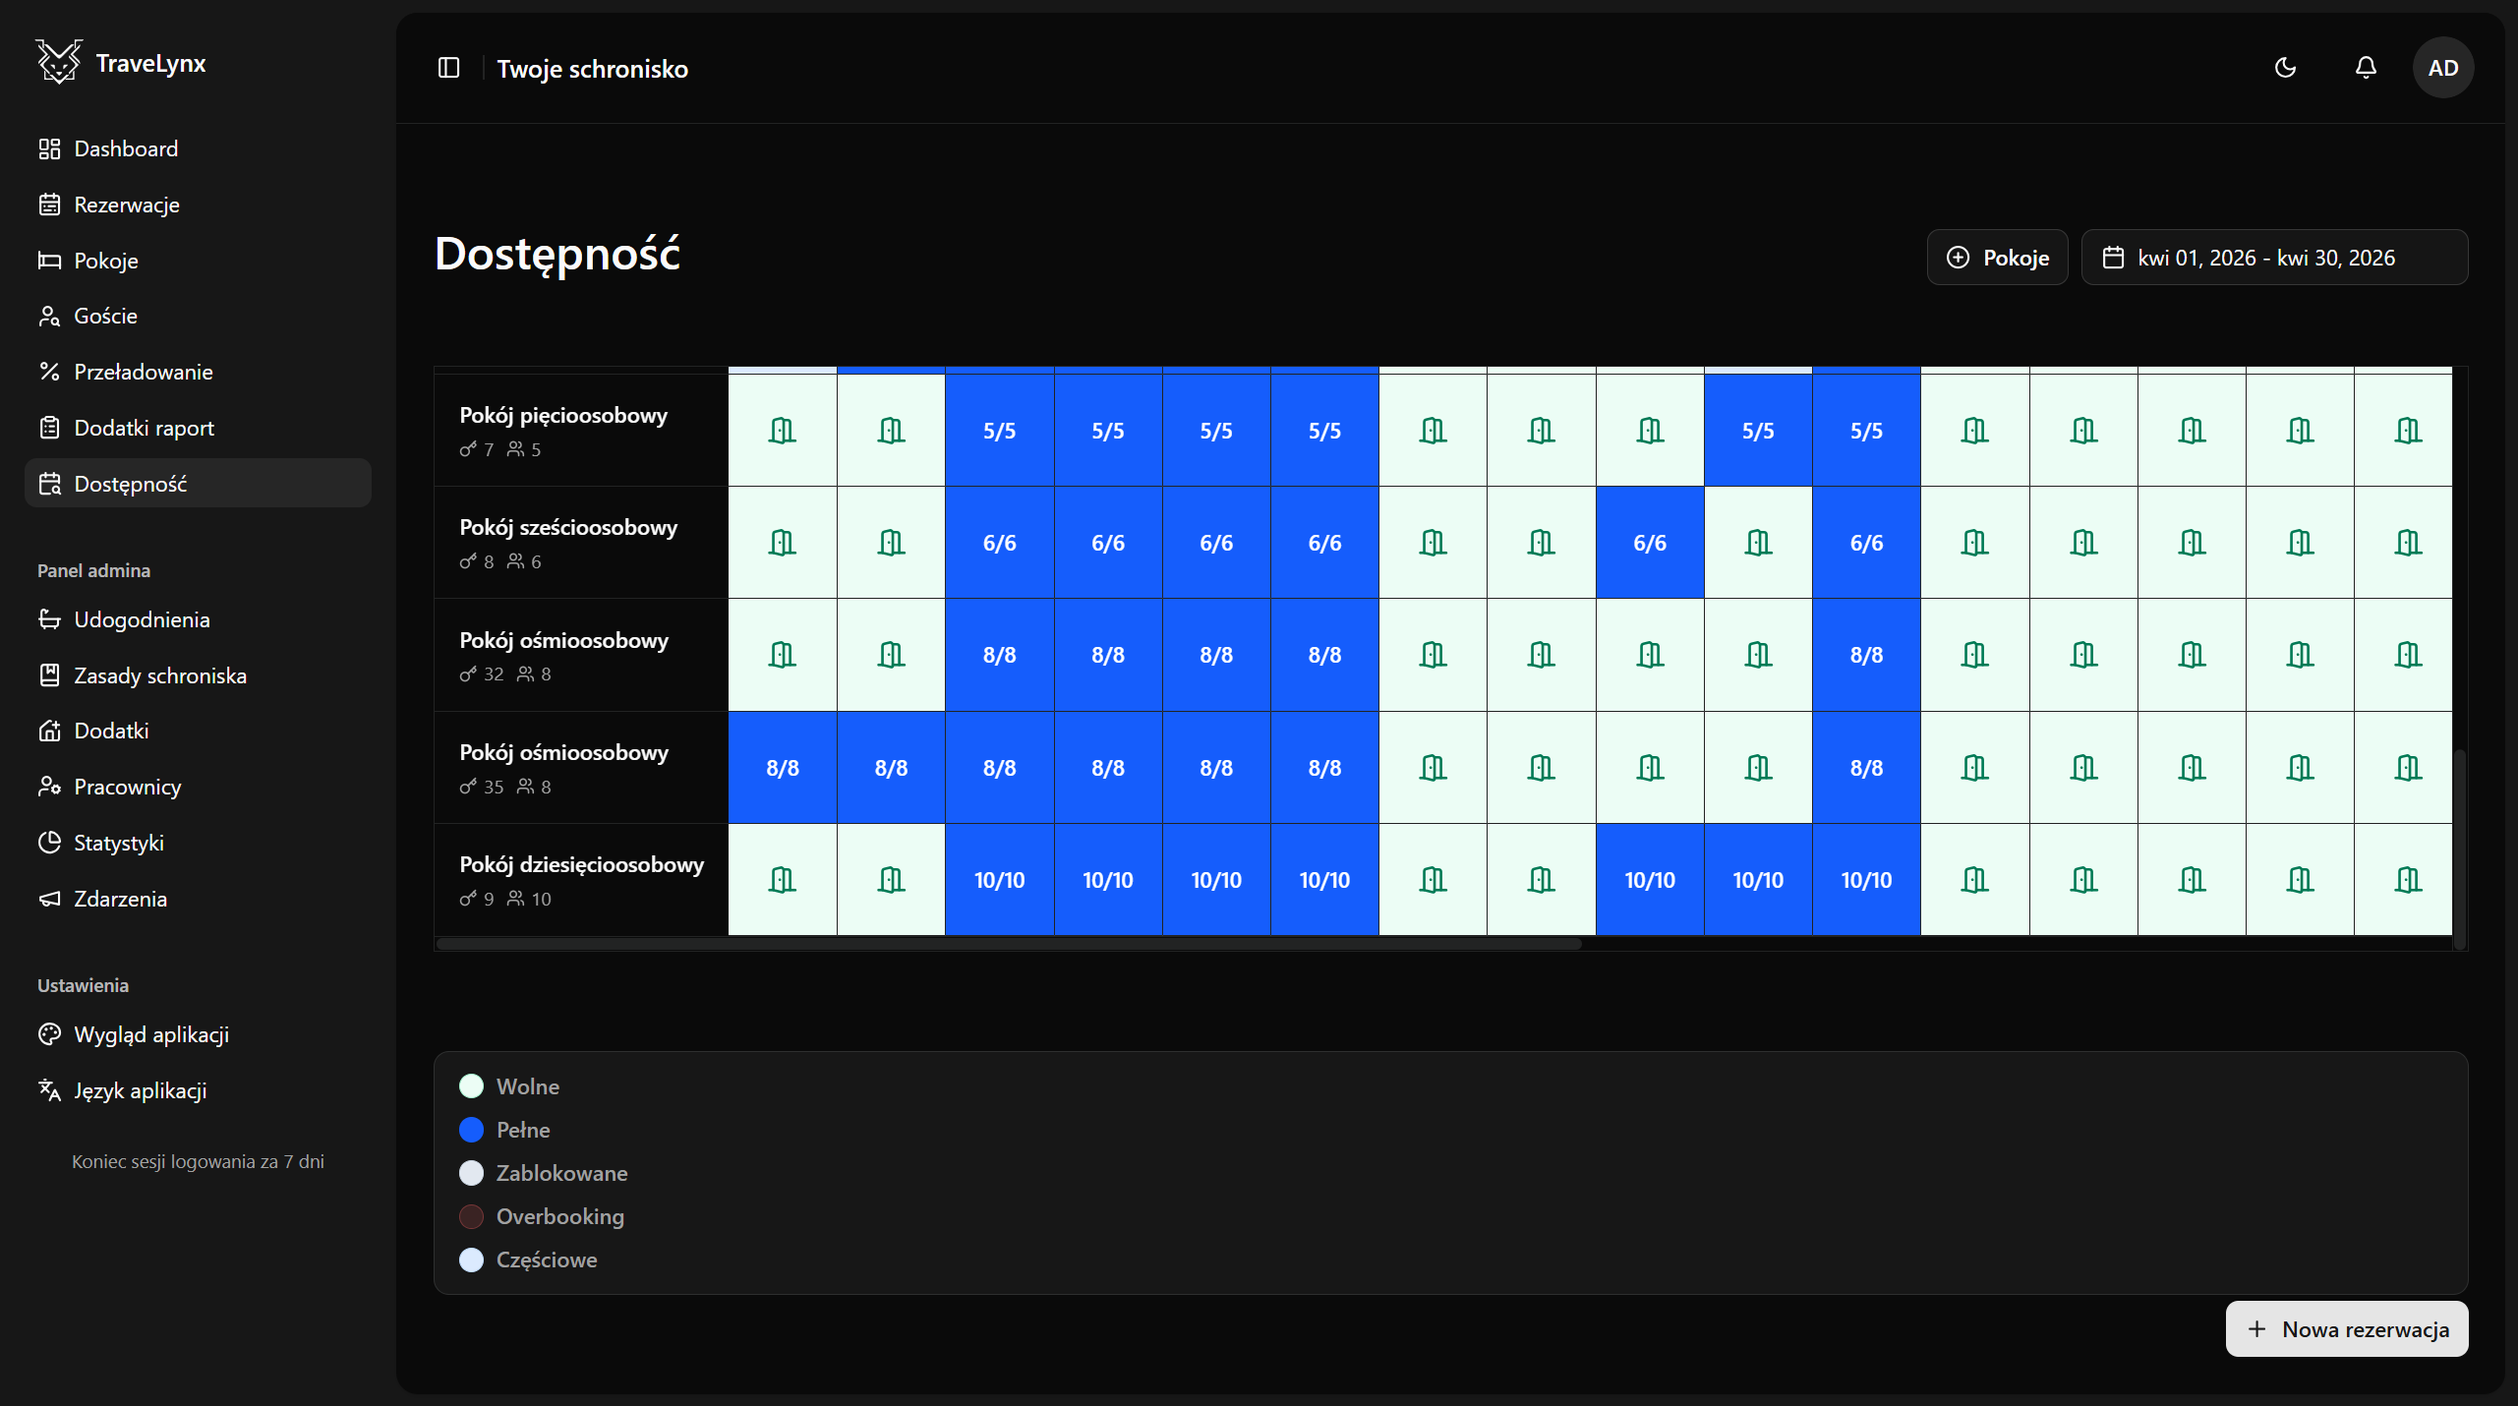The width and height of the screenshot is (2518, 1406).
Task: Click the Wygląd aplikacji palette icon
Action: 49,1034
